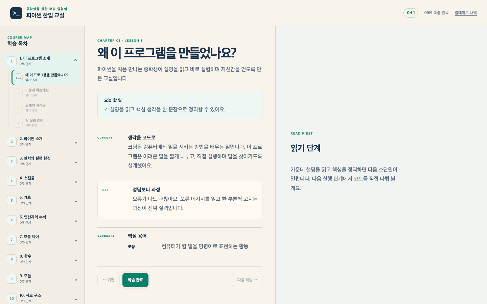
Task: Open the 교재와 저작권 lesson
Action: point(46,108)
